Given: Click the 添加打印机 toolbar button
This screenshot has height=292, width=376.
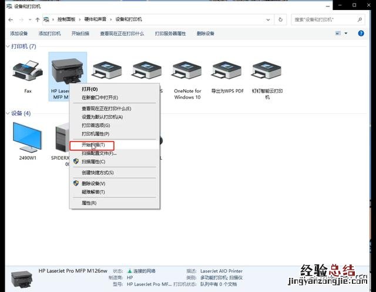Looking at the screenshot, I should tap(49, 33).
